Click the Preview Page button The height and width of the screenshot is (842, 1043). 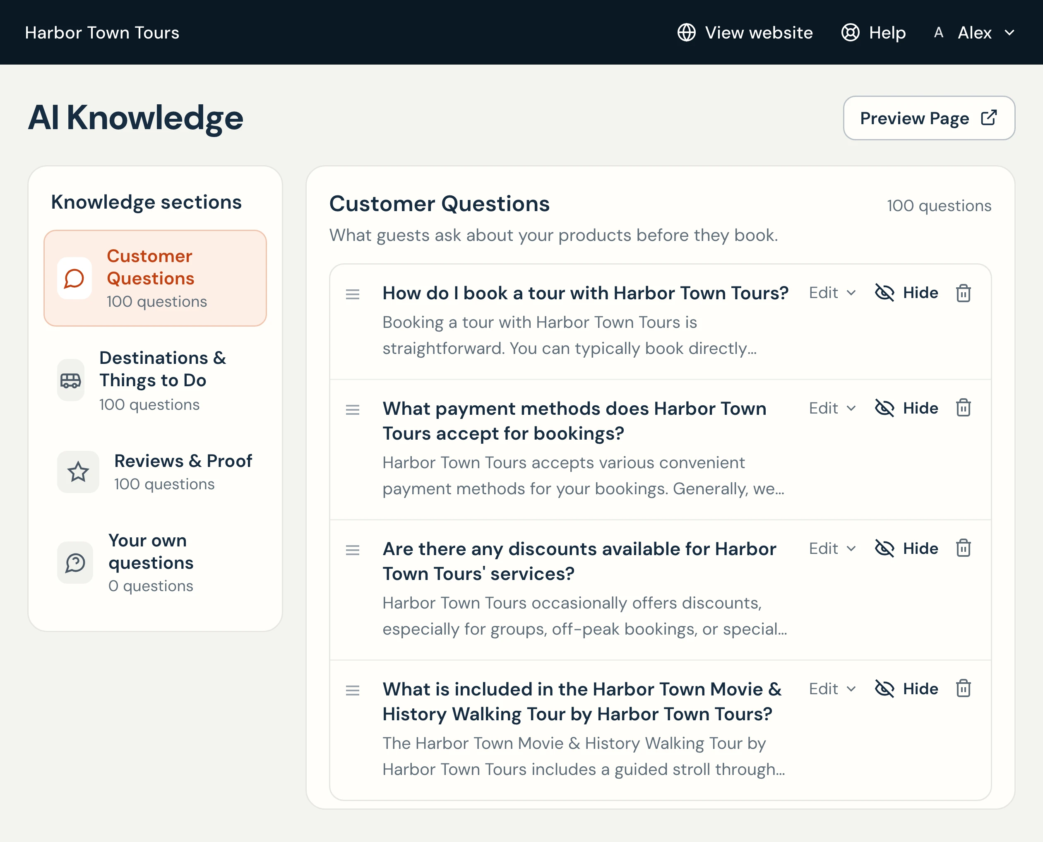pos(929,118)
